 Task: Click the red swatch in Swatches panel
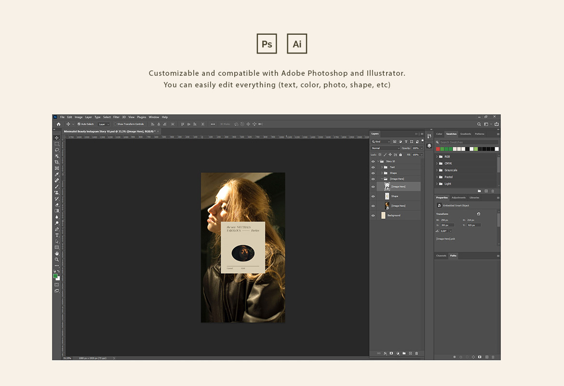pos(438,149)
